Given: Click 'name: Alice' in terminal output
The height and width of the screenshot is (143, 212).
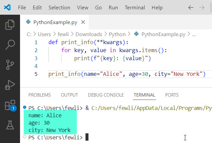Looking at the screenshot, I should 45,115.
